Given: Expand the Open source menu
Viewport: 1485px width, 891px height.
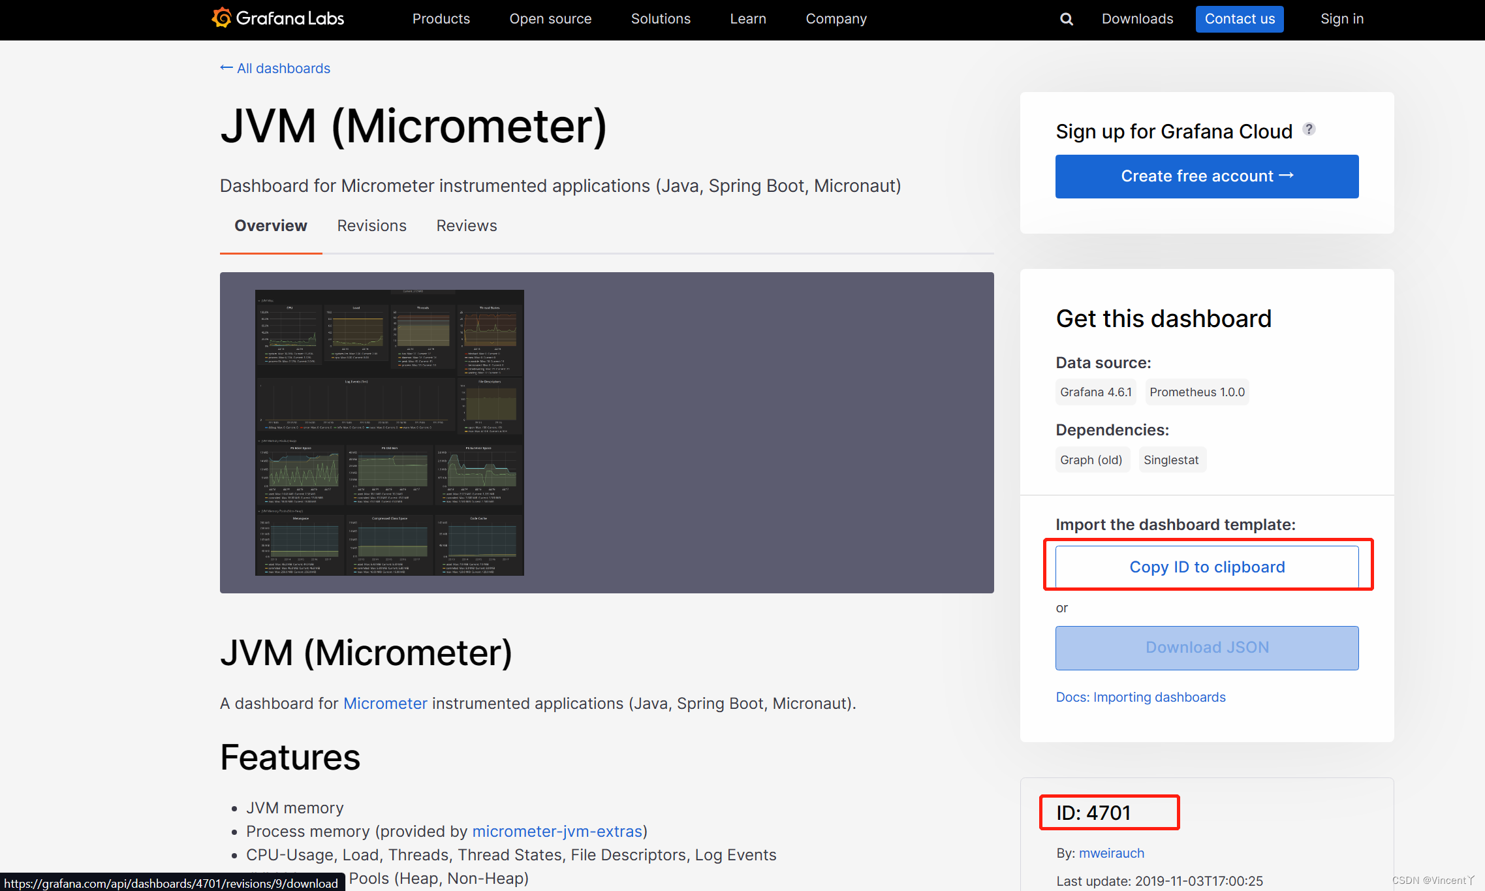Looking at the screenshot, I should pos(550,19).
